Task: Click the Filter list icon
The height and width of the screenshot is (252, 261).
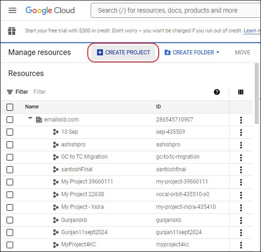Action: pyautogui.click(x=10, y=92)
